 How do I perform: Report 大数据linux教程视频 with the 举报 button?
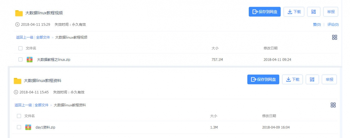click(331, 12)
